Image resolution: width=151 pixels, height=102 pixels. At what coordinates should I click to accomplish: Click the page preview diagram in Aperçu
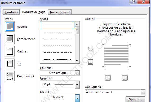click(116, 55)
